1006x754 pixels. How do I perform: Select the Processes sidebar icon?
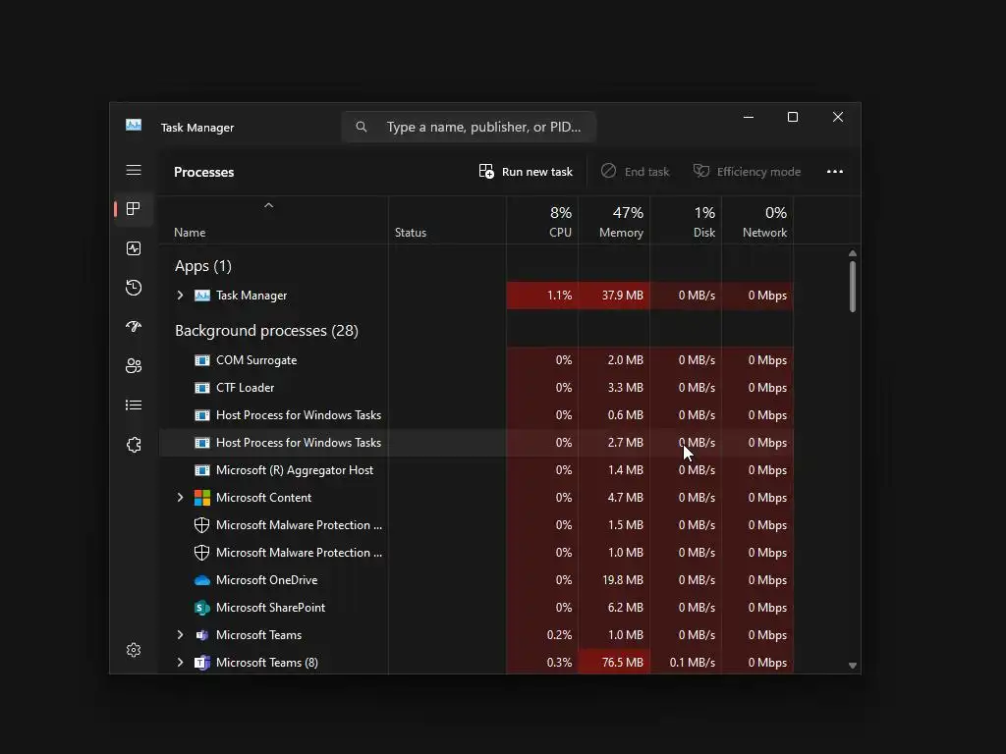coord(134,209)
